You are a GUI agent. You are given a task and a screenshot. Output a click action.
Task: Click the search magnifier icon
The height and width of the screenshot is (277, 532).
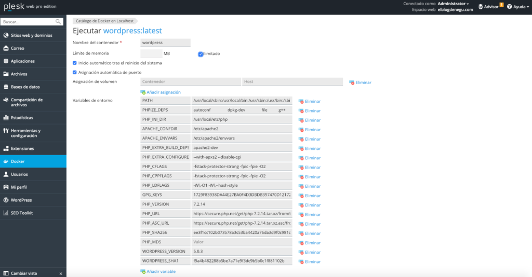pos(58,22)
